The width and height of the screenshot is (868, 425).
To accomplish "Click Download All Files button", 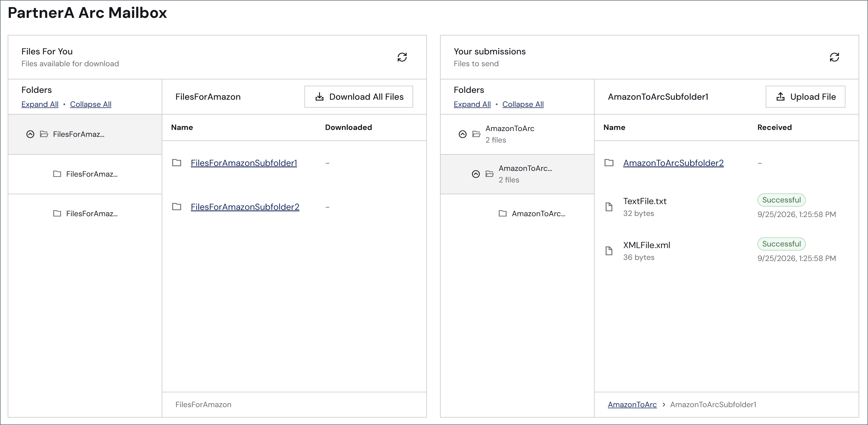I will point(359,97).
